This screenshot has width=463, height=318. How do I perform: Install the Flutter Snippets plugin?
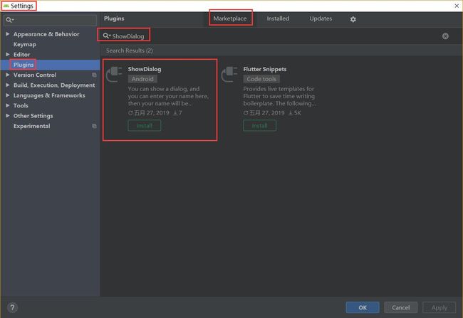coord(259,126)
